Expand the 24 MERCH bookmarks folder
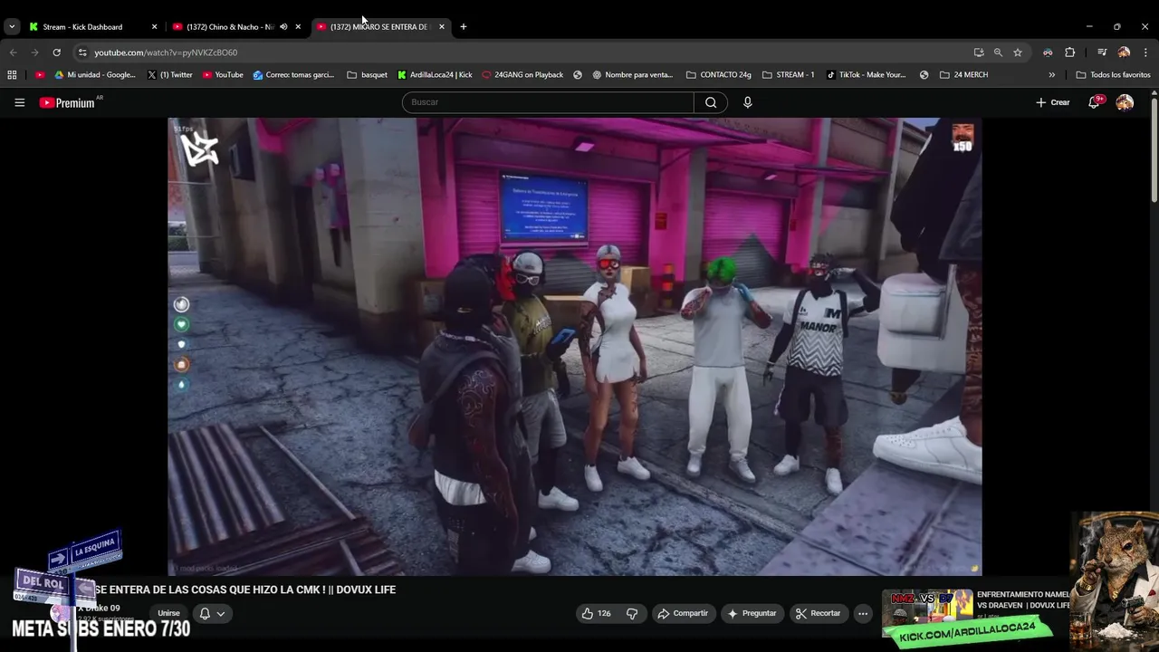This screenshot has height=652, width=1159. 963,75
